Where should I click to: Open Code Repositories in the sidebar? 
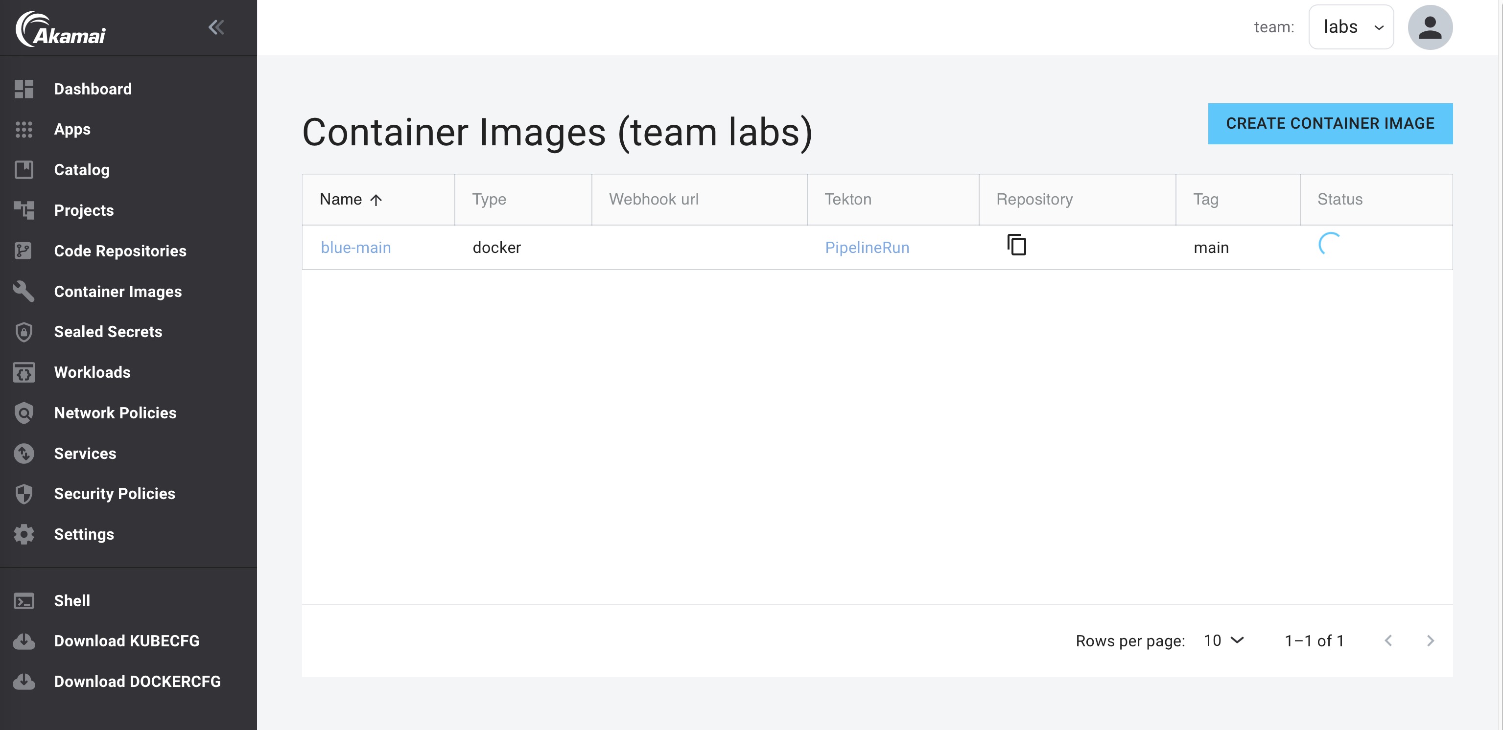pos(120,251)
